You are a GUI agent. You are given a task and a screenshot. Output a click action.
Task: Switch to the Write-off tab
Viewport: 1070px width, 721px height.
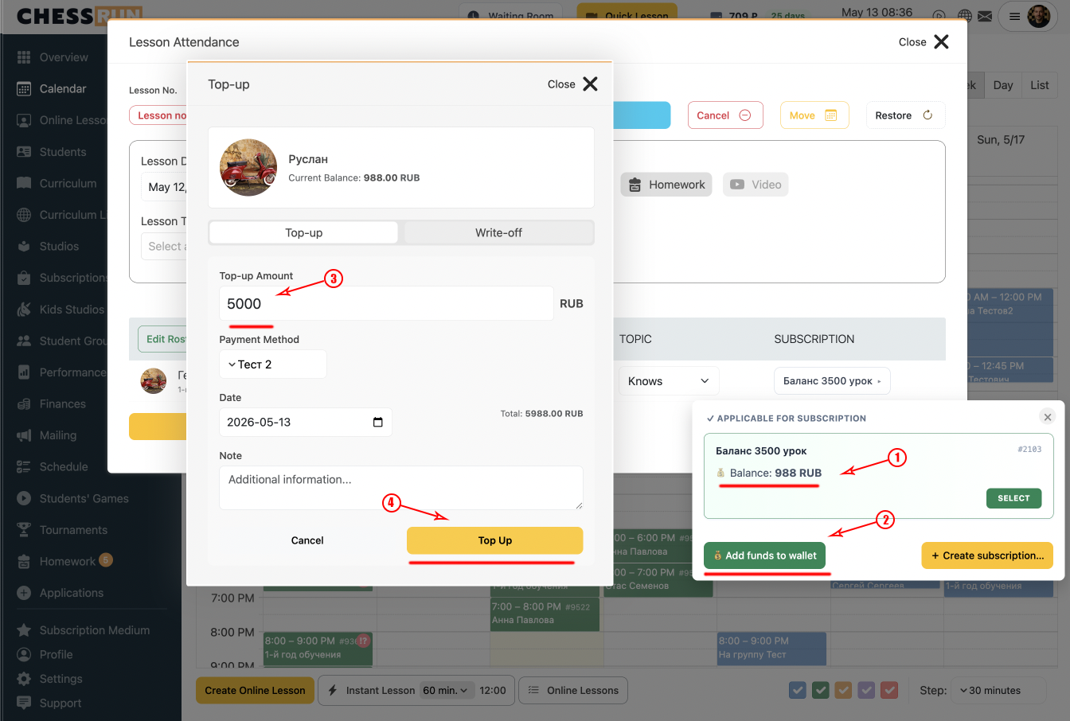[x=498, y=233]
